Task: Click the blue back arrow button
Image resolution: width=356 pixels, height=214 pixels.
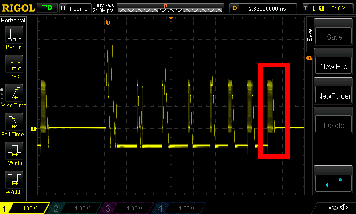Action: 333,183
